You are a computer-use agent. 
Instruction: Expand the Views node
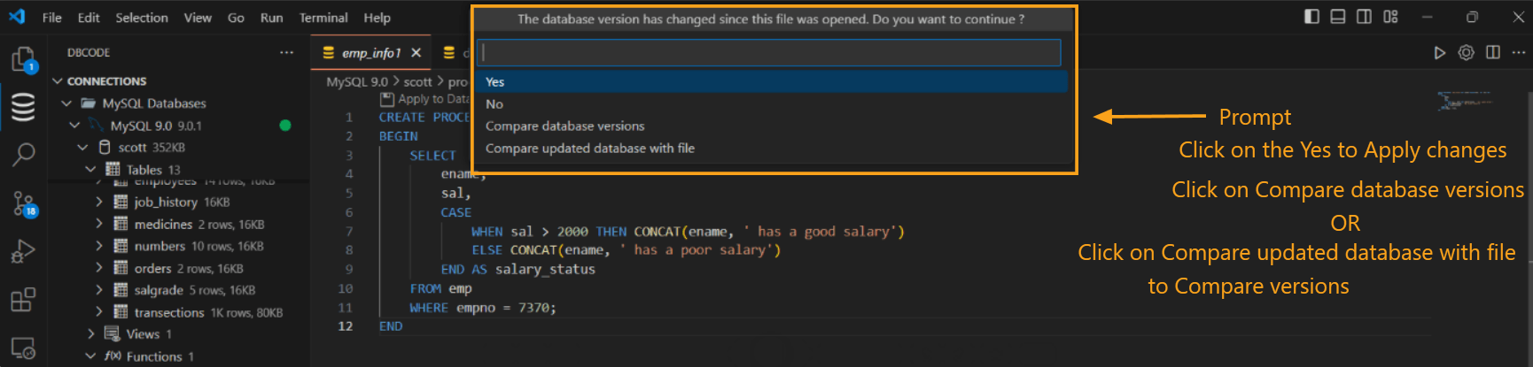(90, 333)
